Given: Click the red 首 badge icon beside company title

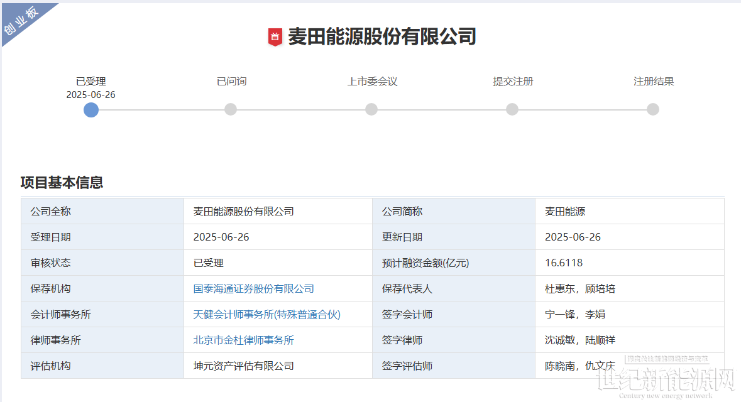Looking at the screenshot, I should (x=275, y=37).
